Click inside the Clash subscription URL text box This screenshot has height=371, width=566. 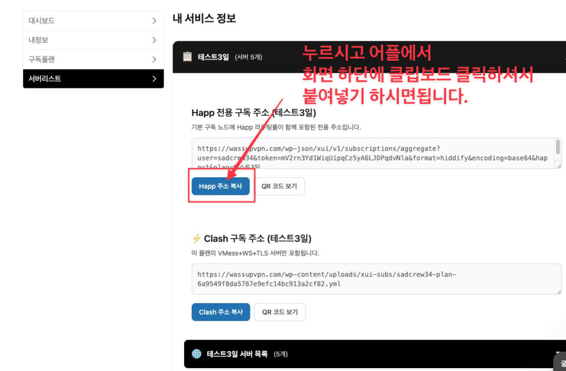[x=376, y=279]
